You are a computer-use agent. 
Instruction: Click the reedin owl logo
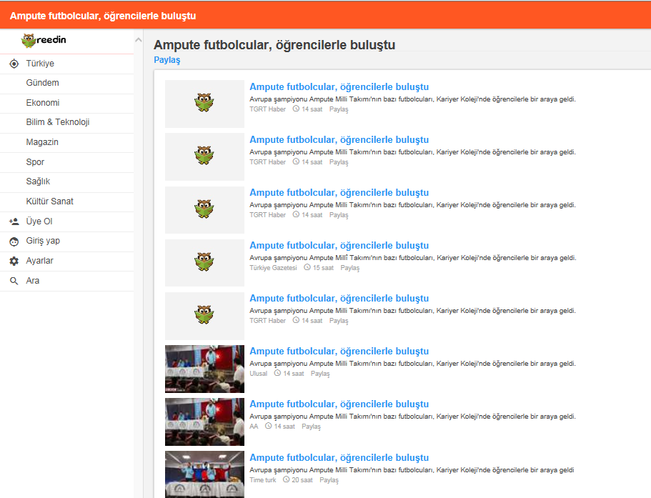coord(44,40)
